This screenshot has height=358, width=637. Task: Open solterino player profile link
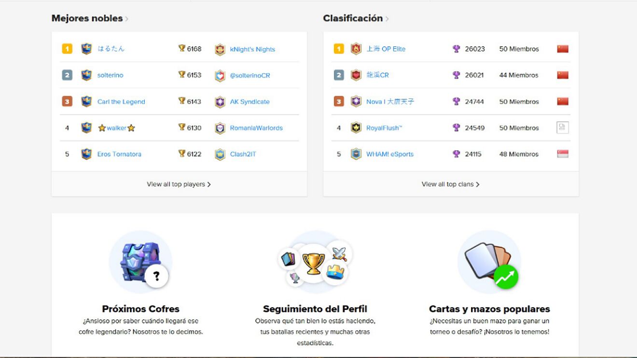(110, 75)
